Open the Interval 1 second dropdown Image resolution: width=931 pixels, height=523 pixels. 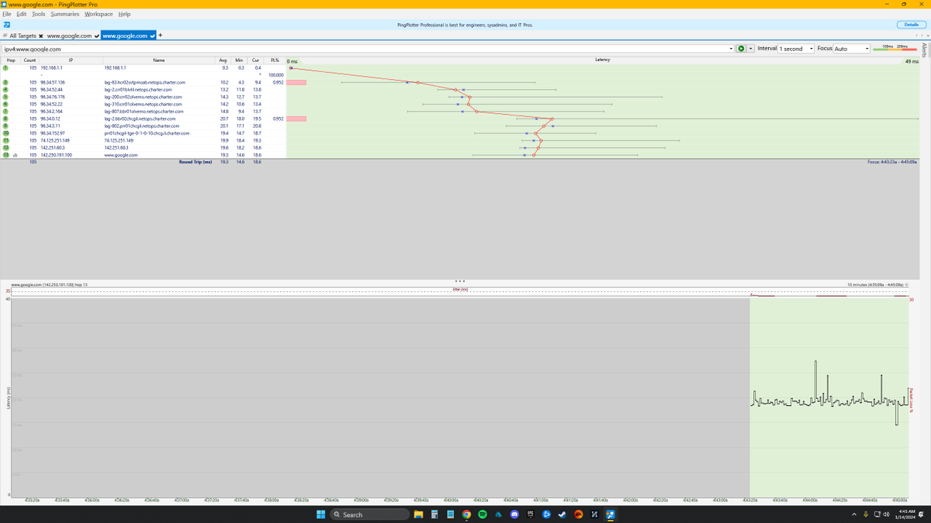point(797,49)
